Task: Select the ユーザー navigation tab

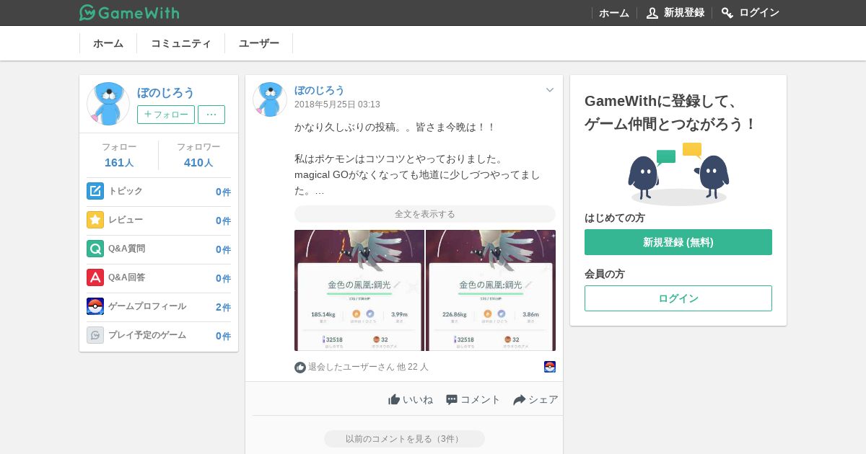Action: click(259, 43)
